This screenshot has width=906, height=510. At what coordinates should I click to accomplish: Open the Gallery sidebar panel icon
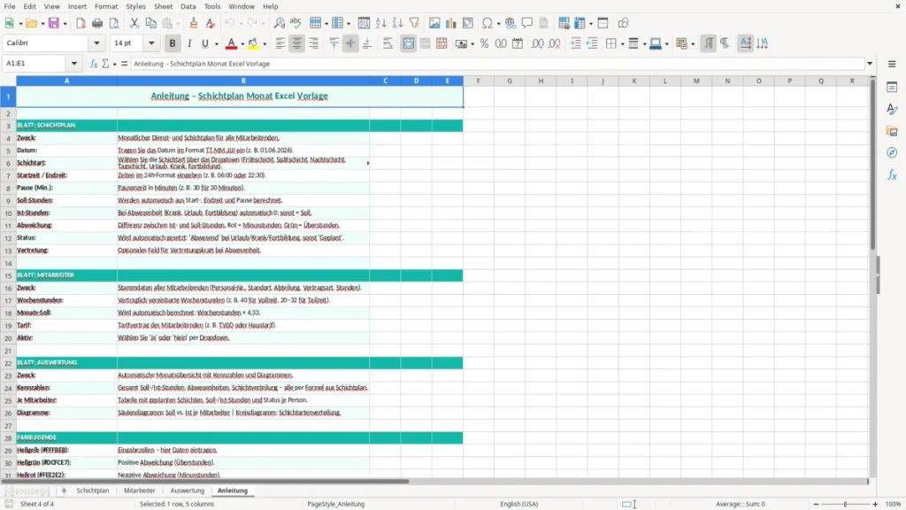892,131
